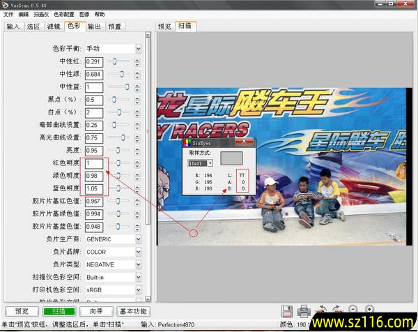Switch to the 预置 tab

(115, 27)
